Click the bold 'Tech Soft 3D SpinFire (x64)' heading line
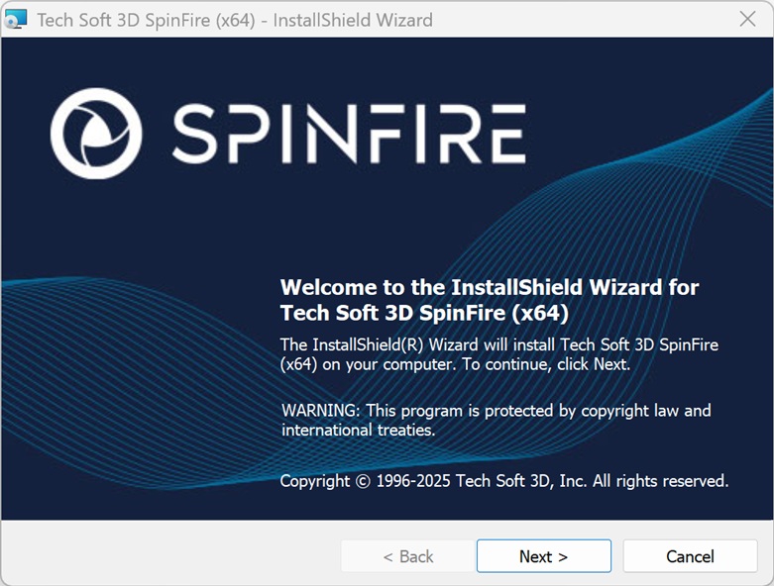Screen dimensions: 774x586 tap(423, 313)
